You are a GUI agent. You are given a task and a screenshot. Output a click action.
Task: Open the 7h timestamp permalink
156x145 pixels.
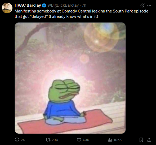click(x=84, y=5)
